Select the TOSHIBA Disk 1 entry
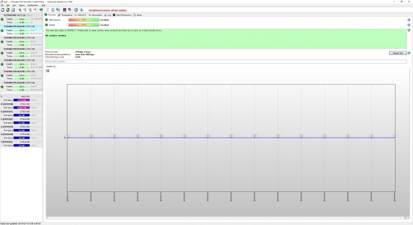Screen dimensions: 413x225 point(21,30)
